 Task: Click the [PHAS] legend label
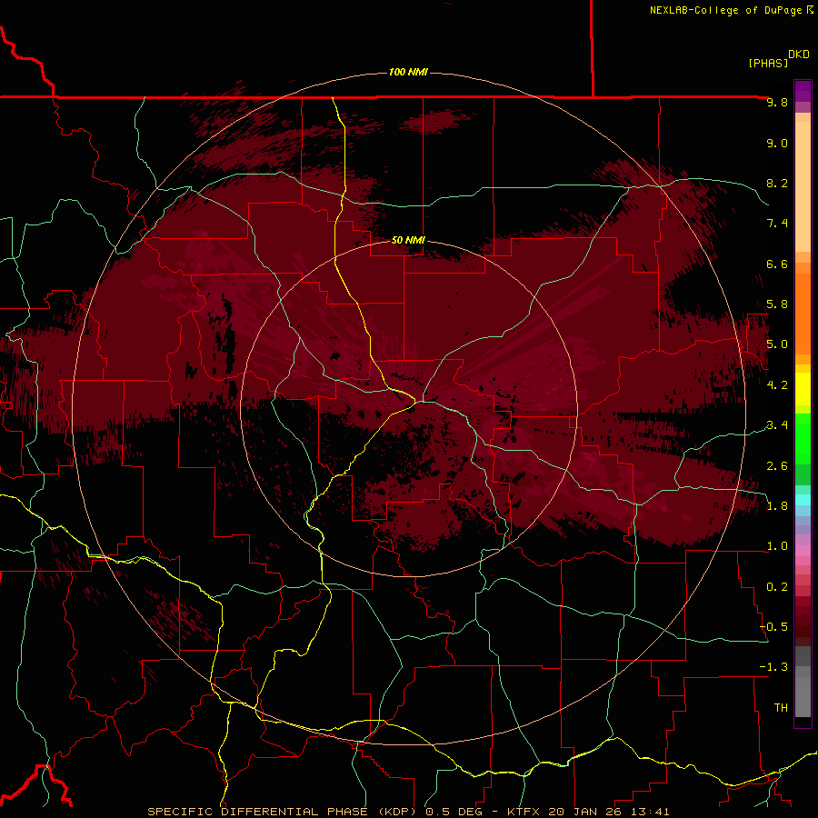(768, 63)
